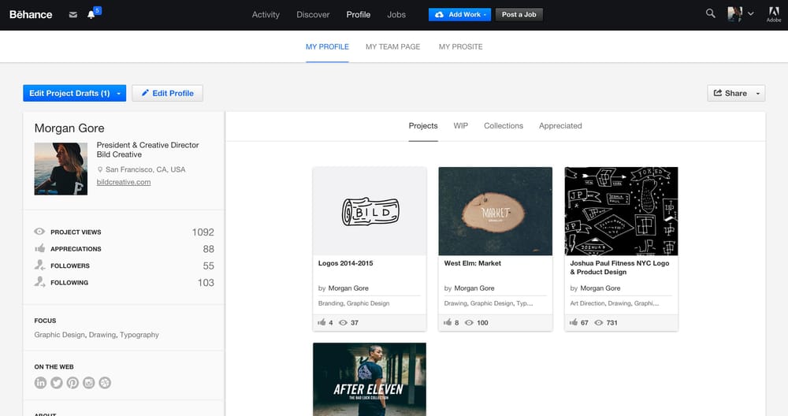Click the Following count 103
Screen dimensions: 788x416
pos(206,282)
